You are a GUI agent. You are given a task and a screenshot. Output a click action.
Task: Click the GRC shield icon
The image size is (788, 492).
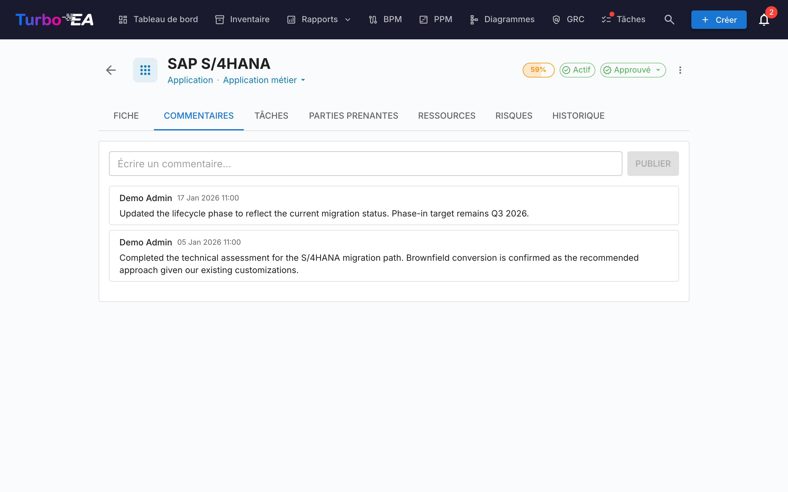click(556, 19)
